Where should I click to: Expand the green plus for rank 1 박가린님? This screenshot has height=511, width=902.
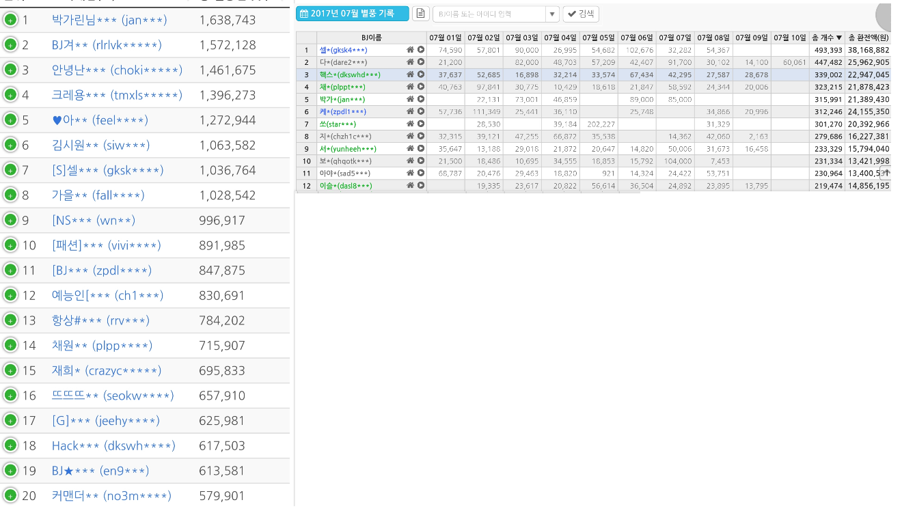[10, 20]
